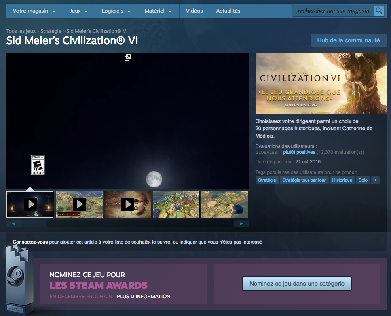Open Hub de la communauté
The height and width of the screenshot is (316, 391).
point(349,40)
